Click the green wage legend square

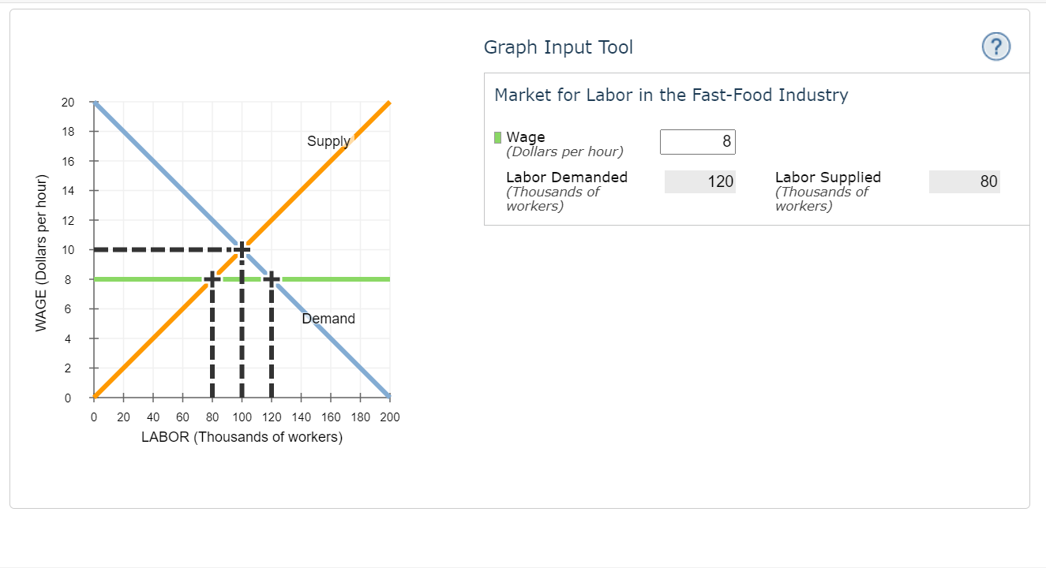(x=496, y=136)
